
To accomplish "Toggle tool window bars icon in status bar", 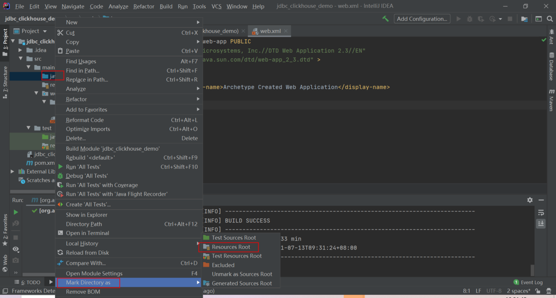I will (4, 291).
